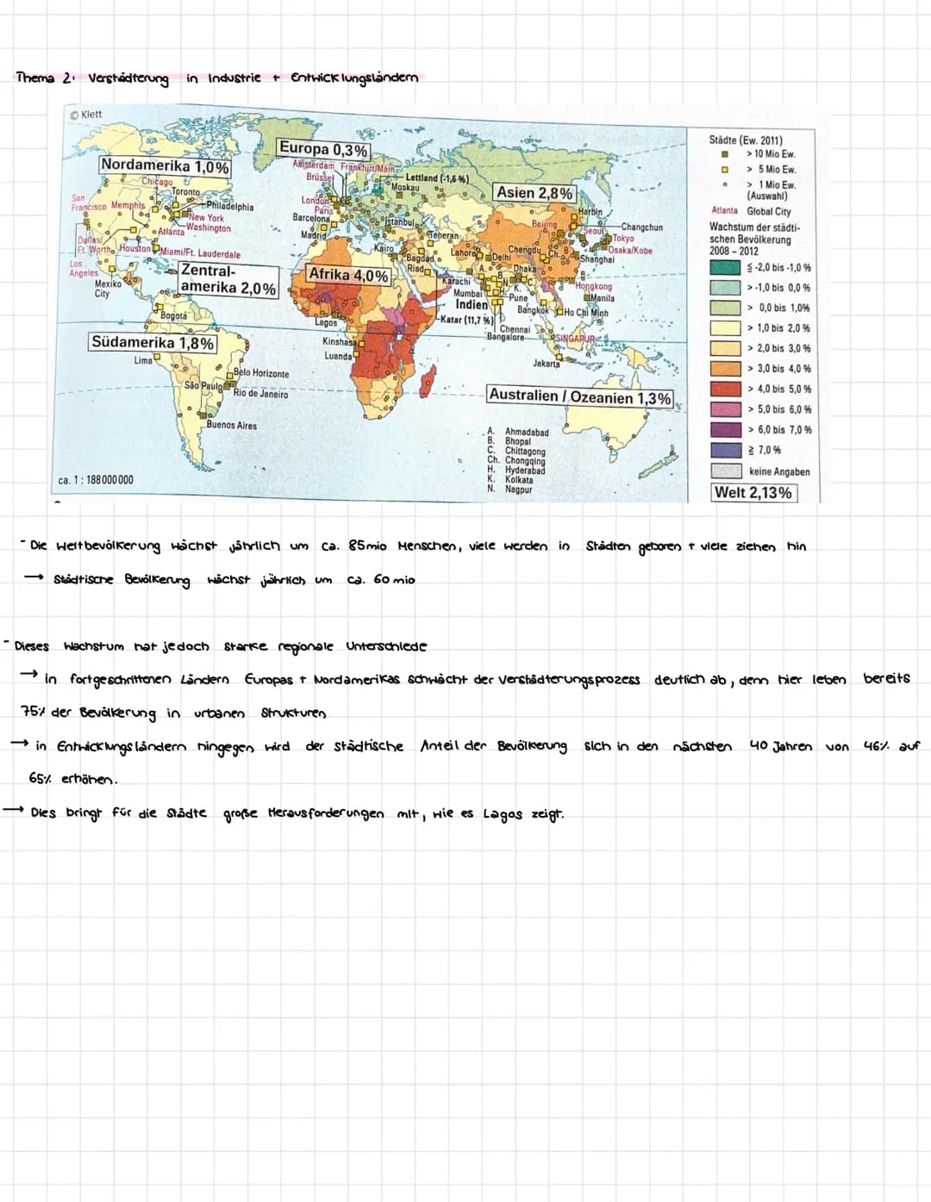Click the 'Miami/Ft. Lauderdale' city label
This screenshot has height=1202, width=931.
tap(201, 254)
